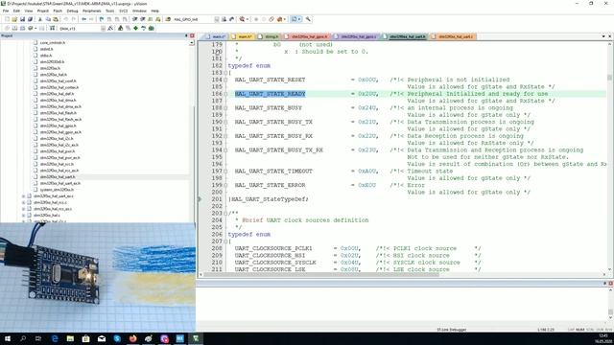Image resolution: width=614 pixels, height=345 pixels.
Task: Select system_stm32f0xx.h in project tree
Action: click(x=57, y=190)
